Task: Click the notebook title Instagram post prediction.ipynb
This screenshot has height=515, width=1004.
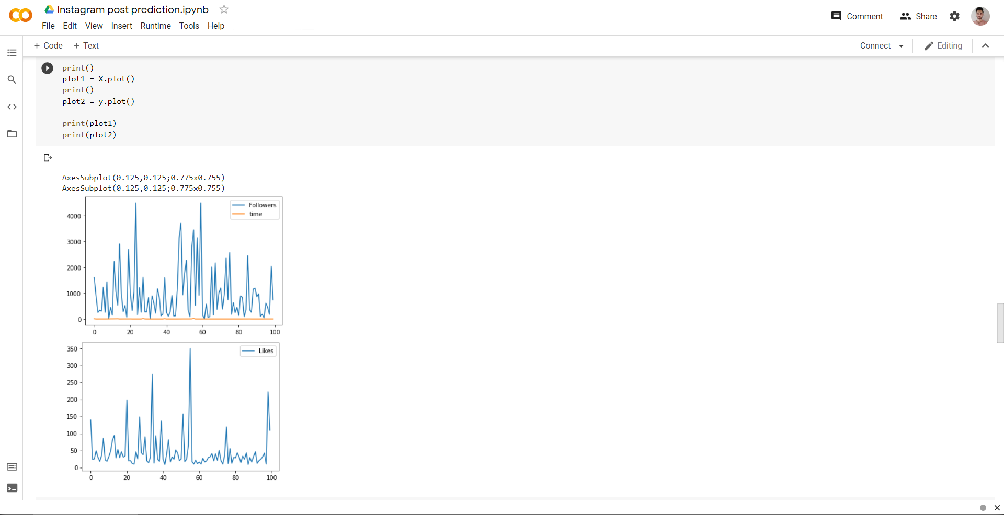Action: [x=133, y=9]
